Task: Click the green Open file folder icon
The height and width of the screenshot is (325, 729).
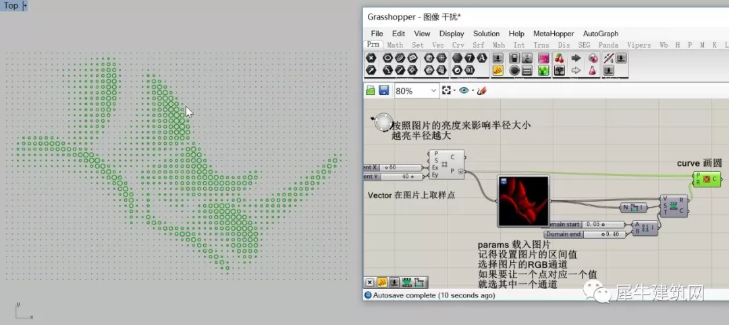Action: click(371, 90)
